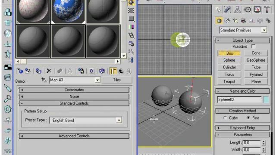
Task: Pick bump map with eyedropper icon
Action: pyautogui.click(x=44, y=80)
